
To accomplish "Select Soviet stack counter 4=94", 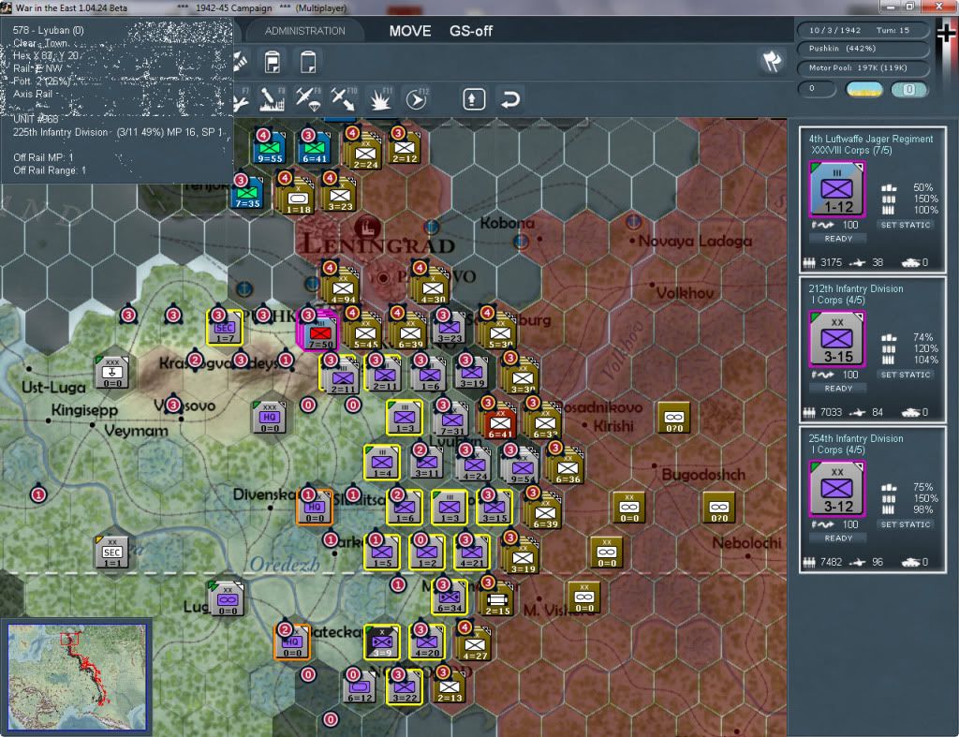I will click(x=343, y=288).
